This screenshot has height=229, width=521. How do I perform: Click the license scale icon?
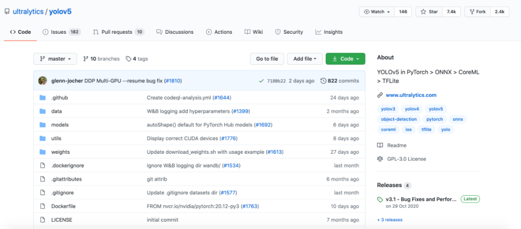point(380,159)
